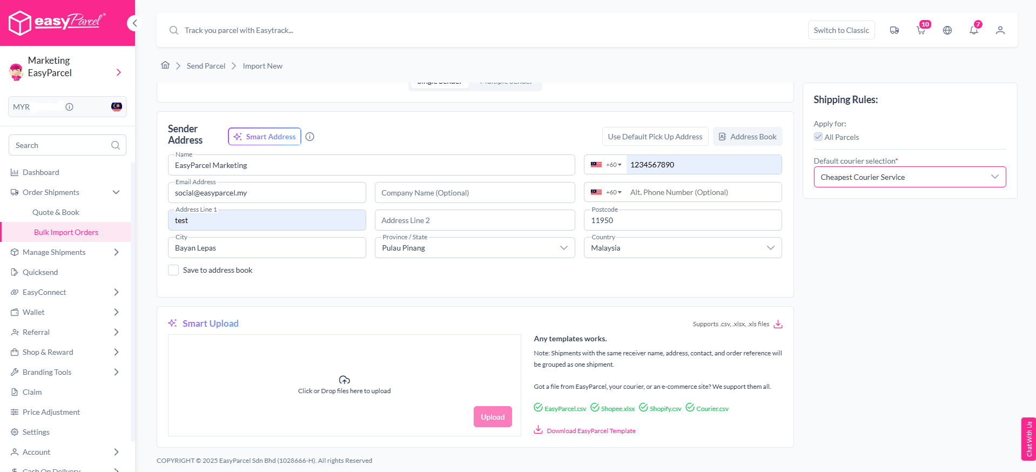
Task: Click the download icon beside supported files
Action: click(778, 324)
